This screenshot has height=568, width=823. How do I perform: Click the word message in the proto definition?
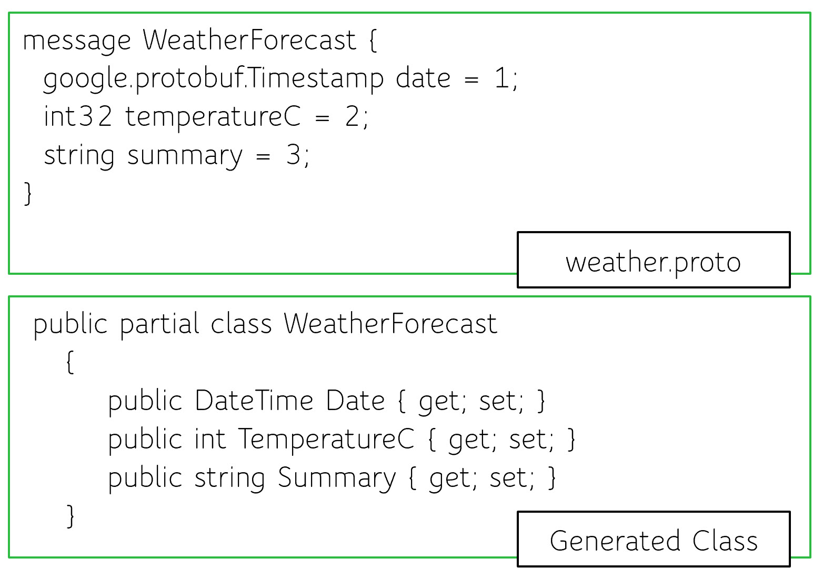(x=77, y=41)
